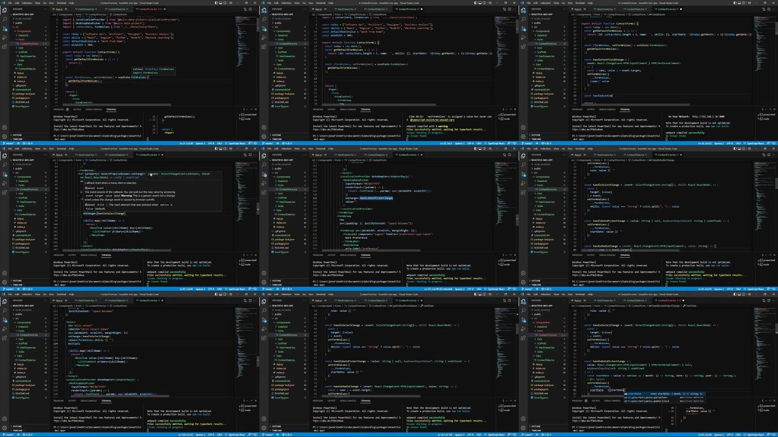
Task: Click master branch in FormValues tooltip window
Action: point(8,143)
